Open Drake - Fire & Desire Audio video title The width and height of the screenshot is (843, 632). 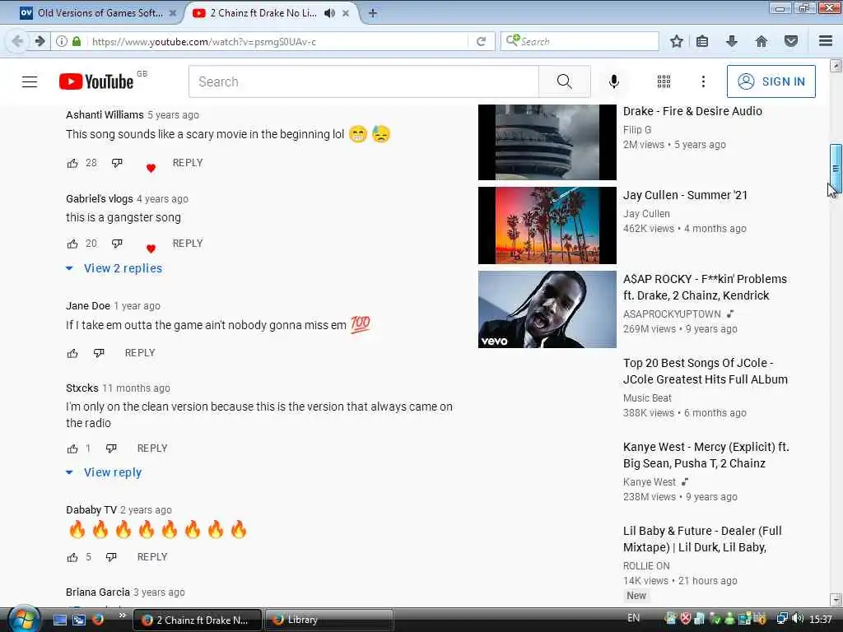click(x=692, y=111)
